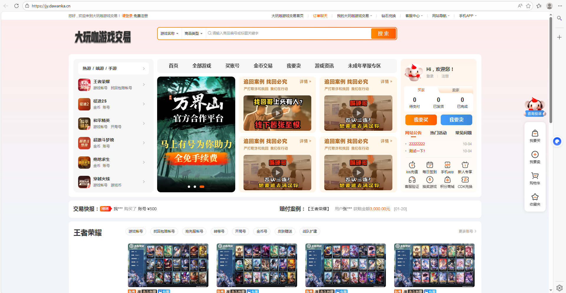Click the 积分商城 points mall icon

tap(447, 182)
